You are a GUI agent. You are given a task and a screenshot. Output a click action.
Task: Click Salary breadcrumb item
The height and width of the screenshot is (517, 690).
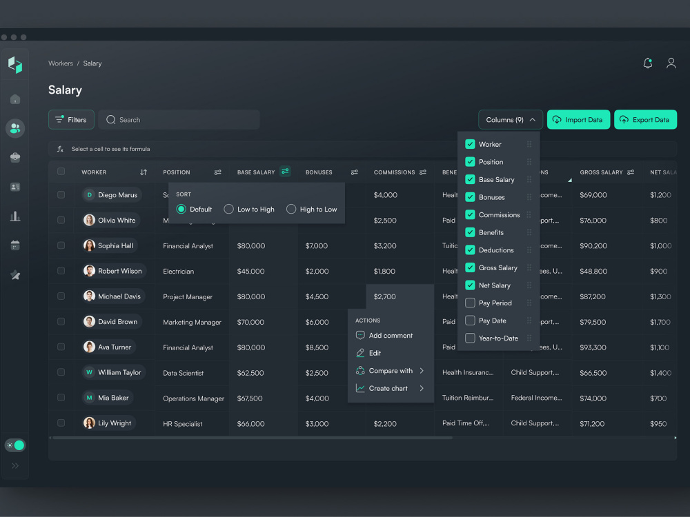click(92, 63)
